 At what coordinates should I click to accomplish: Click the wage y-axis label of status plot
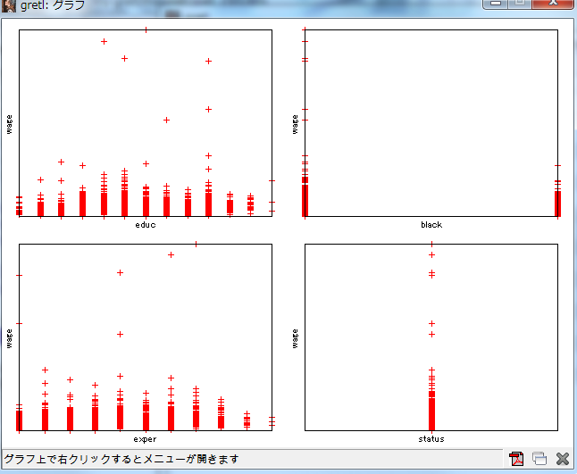pos(296,337)
